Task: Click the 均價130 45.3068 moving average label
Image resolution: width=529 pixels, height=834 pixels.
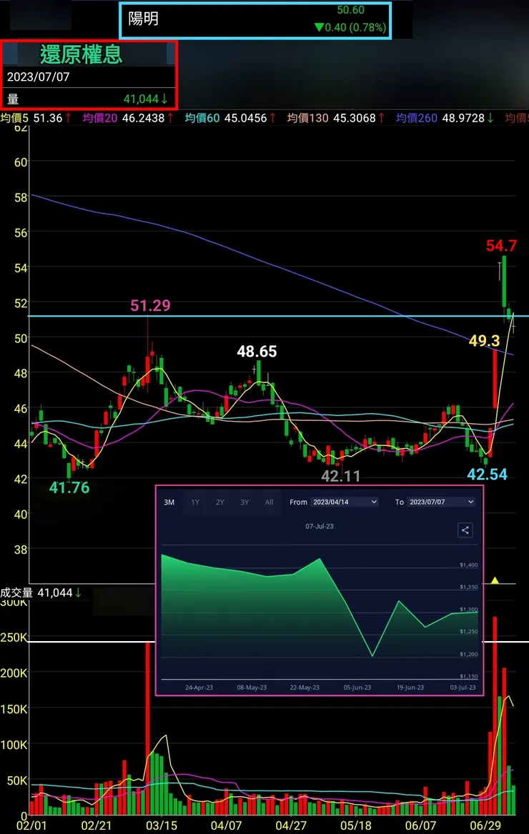Action: pyautogui.click(x=336, y=118)
